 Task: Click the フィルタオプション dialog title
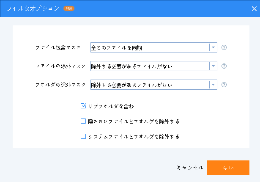tap(33, 8)
